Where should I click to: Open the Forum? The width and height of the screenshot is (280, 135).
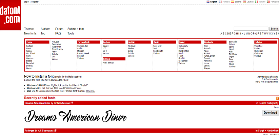[x=59, y=29]
